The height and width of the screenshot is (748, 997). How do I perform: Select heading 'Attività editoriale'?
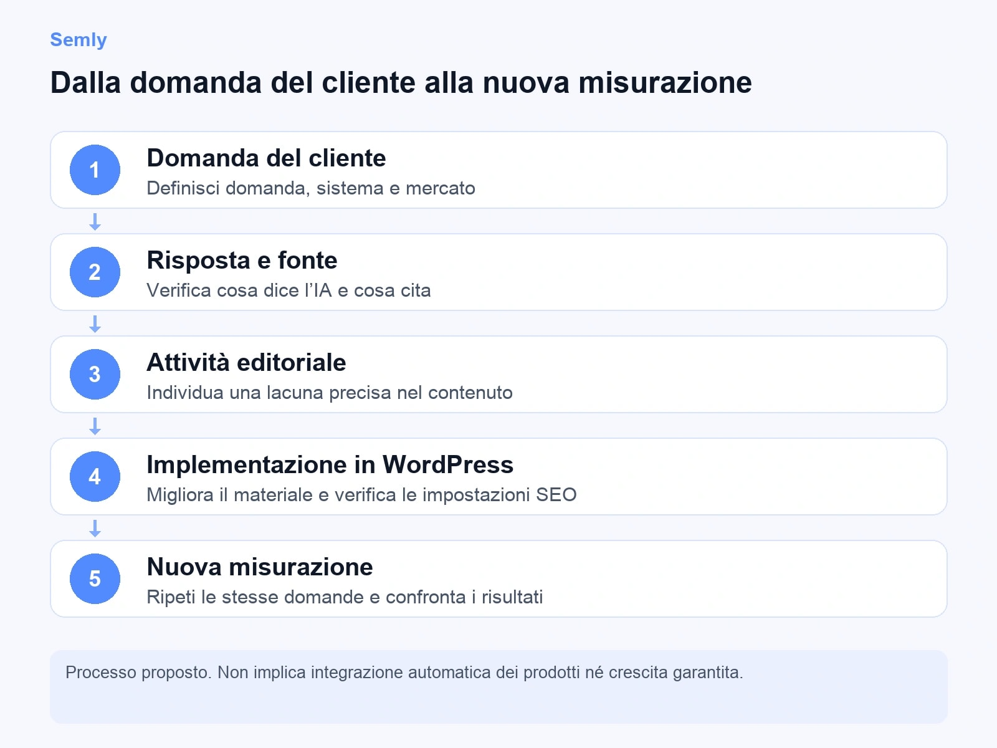tap(246, 362)
